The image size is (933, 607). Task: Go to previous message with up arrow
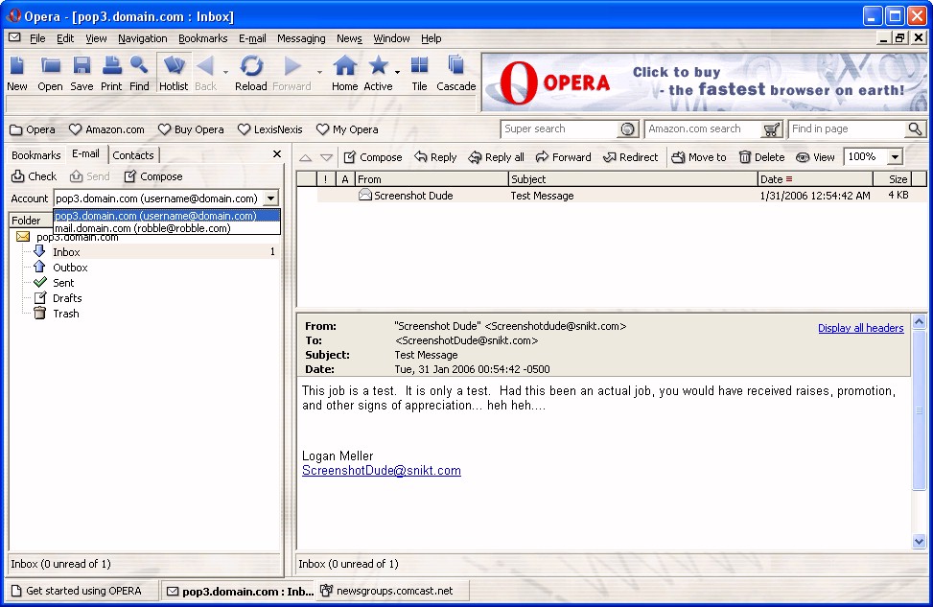305,157
